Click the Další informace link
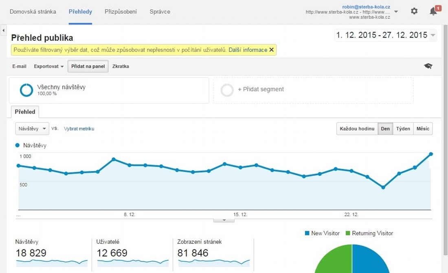Image resolution: width=448 pixels, height=273 pixels. click(x=248, y=50)
